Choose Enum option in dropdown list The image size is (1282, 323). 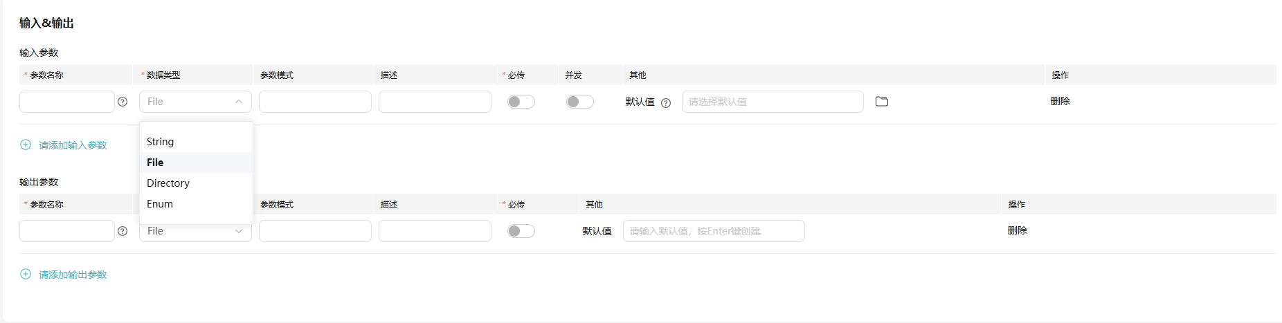[x=196, y=204]
